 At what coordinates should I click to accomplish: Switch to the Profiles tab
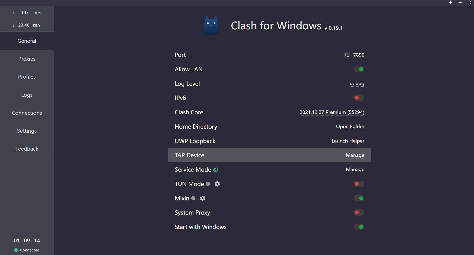pos(27,77)
